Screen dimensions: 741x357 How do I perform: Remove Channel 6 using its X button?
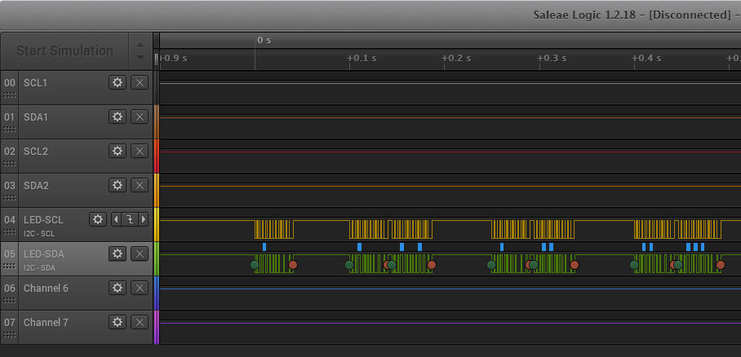coord(140,288)
